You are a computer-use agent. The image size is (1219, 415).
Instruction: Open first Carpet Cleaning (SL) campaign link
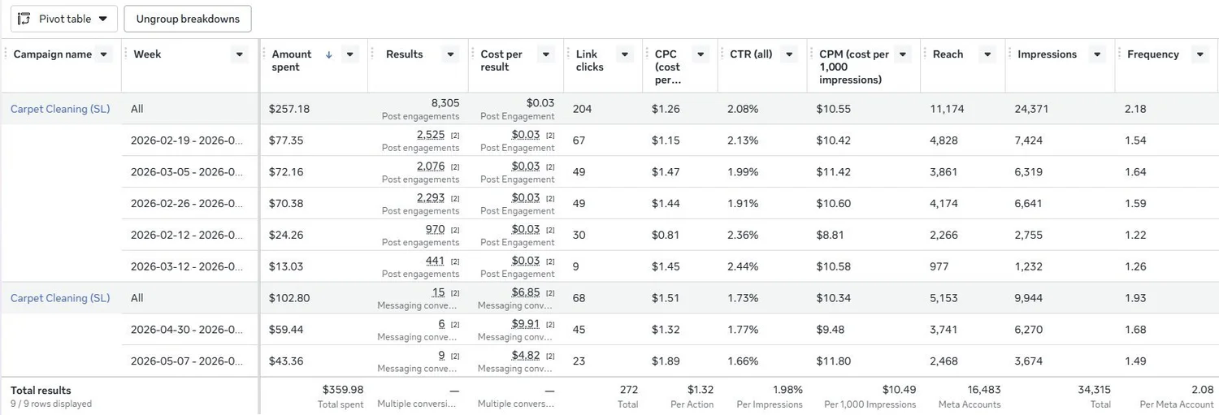coord(60,109)
